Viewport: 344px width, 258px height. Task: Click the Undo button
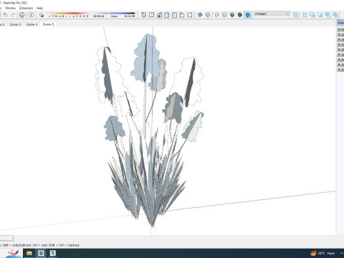click(5, 15)
